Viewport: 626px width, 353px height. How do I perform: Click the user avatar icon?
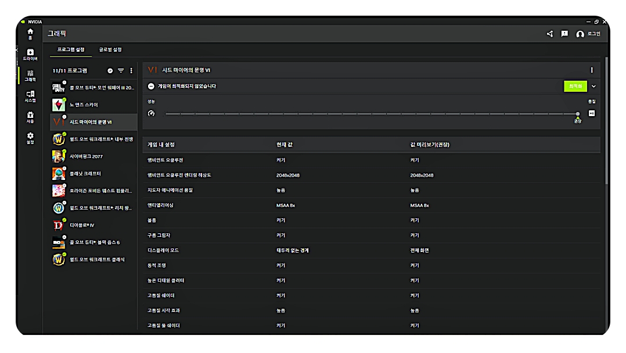[580, 34]
